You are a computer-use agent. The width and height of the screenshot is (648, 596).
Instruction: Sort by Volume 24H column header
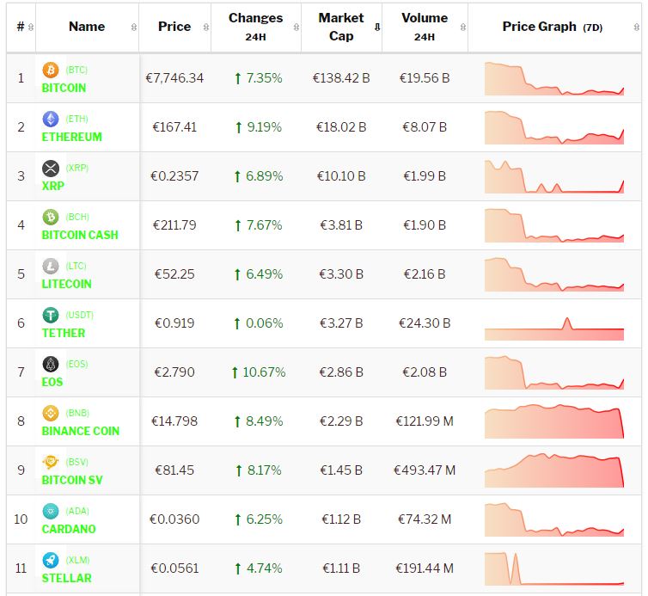tap(424, 27)
